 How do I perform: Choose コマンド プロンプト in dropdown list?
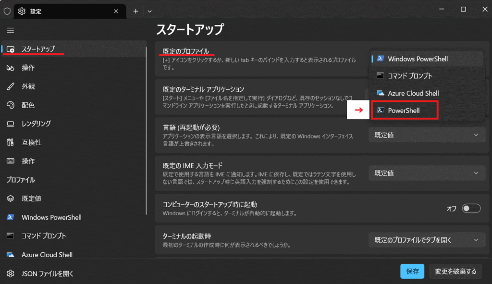[x=427, y=76]
